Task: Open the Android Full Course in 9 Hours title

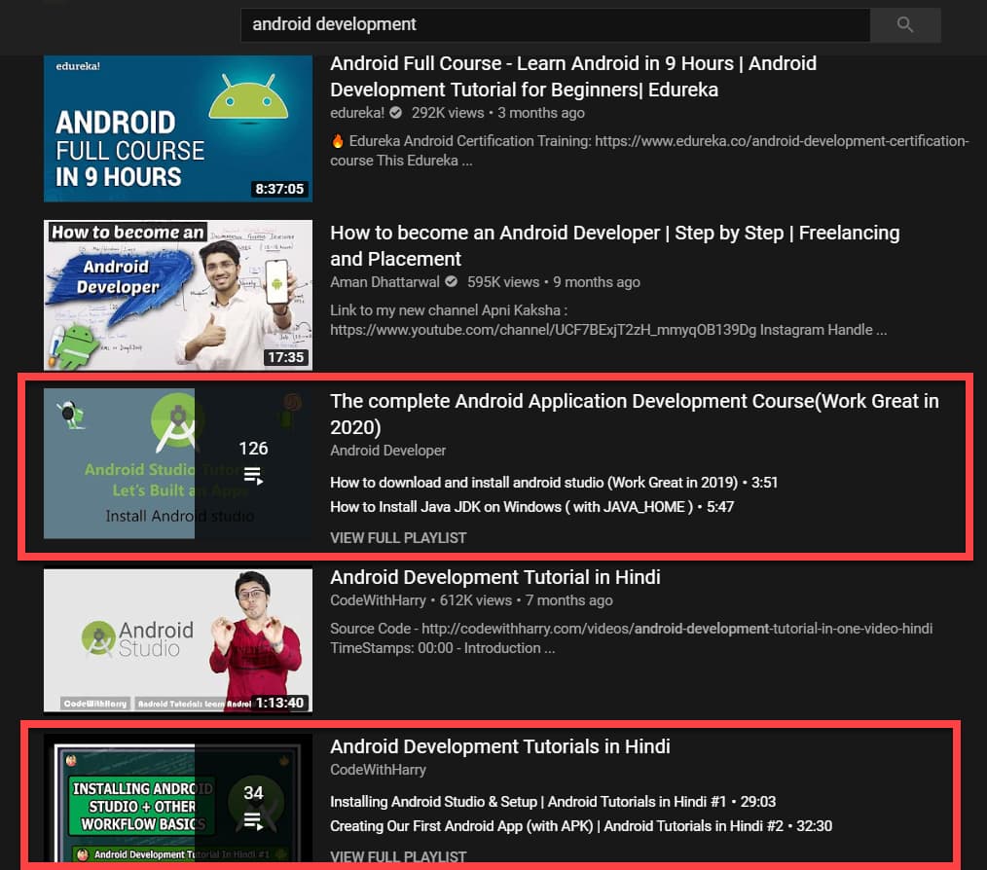Action: pyautogui.click(x=572, y=76)
